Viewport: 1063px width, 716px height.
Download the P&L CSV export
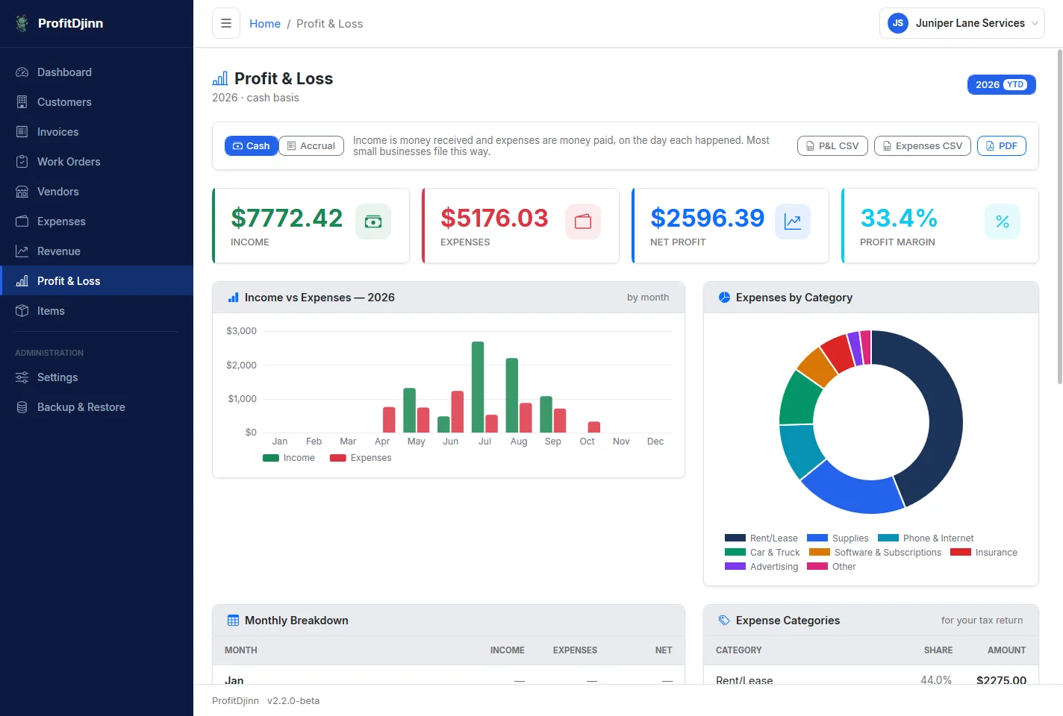tap(832, 146)
